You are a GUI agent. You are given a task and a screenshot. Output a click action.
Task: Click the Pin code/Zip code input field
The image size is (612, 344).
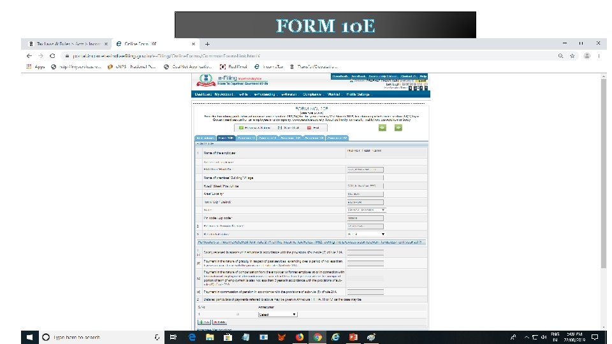tap(365, 218)
